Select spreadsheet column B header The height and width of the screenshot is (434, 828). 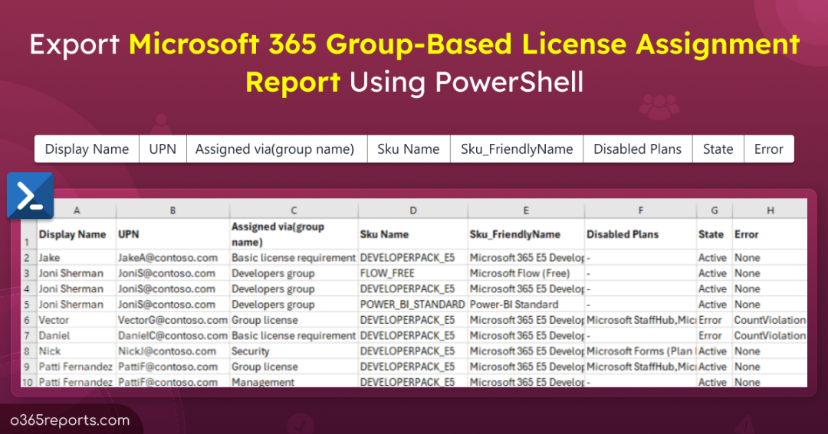point(172,210)
